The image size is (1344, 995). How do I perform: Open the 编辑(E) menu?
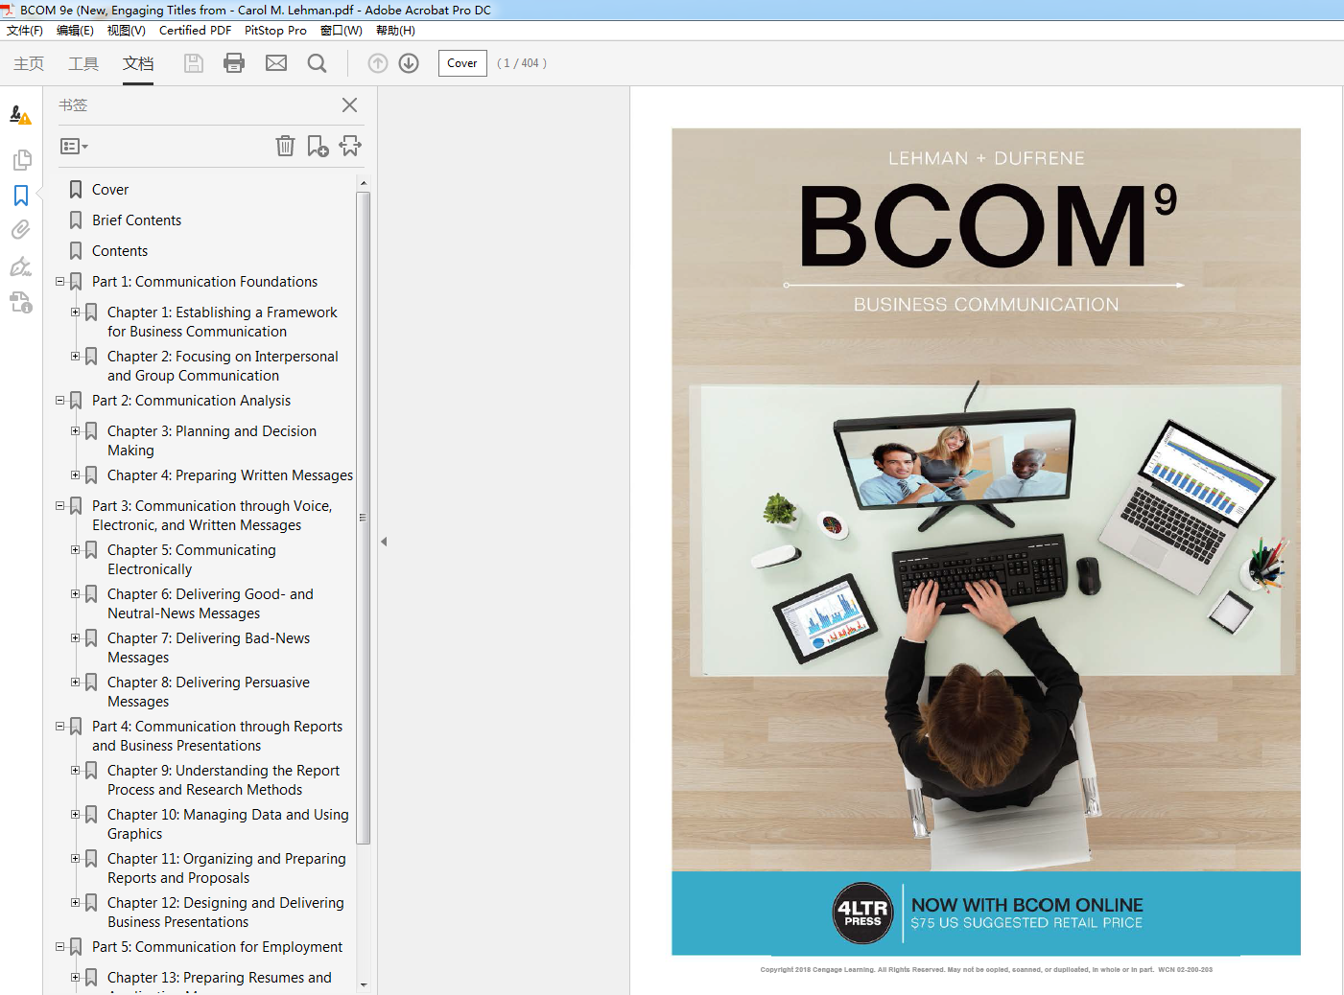click(x=75, y=31)
